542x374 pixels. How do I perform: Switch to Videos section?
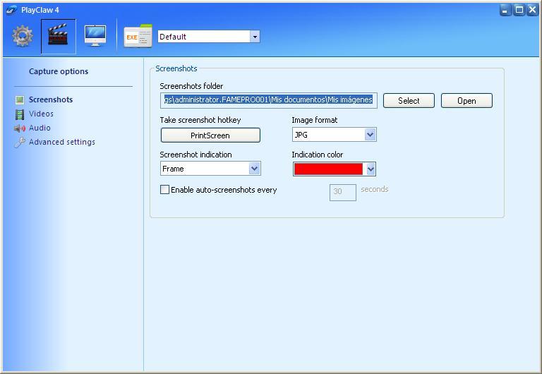click(x=41, y=114)
